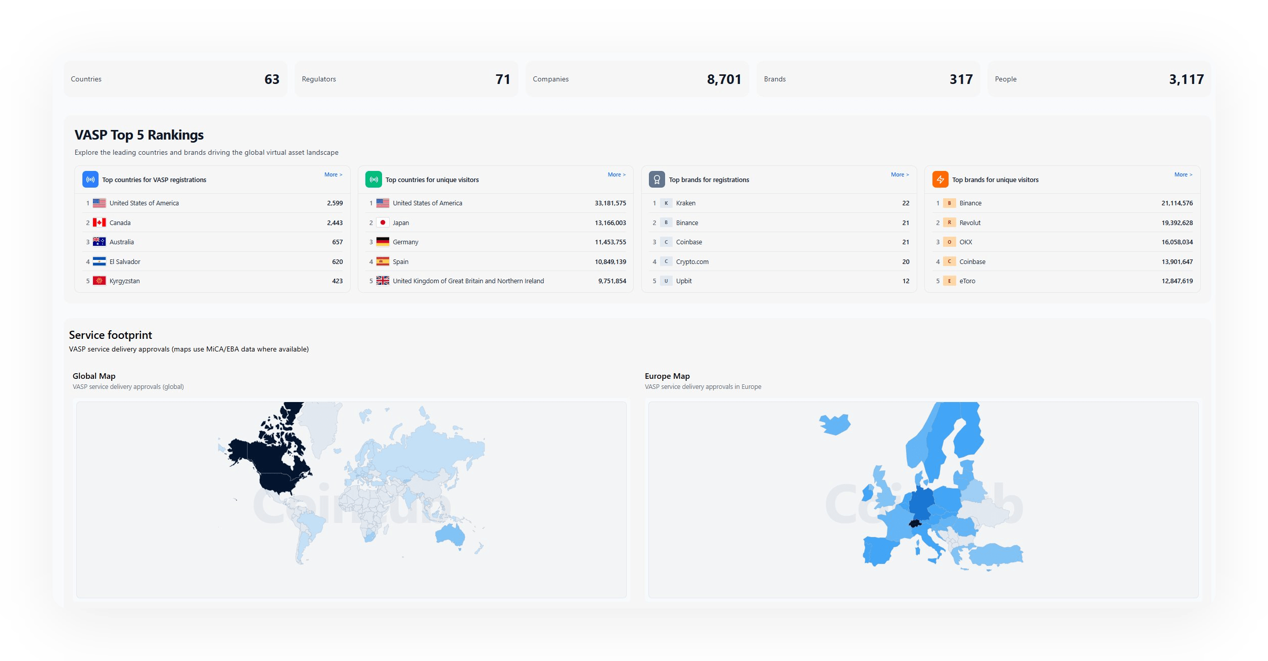Click the El Salvador country name
1268x661 pixels.
pyautogui.click(x=125, y=261)
